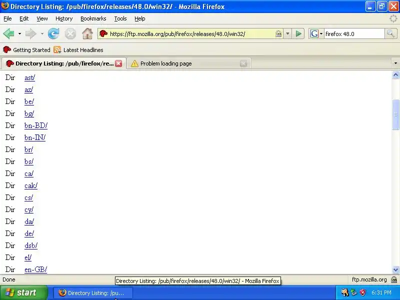Open the ast/ directory link
The image size is (400, 300).
pos(29,77)
